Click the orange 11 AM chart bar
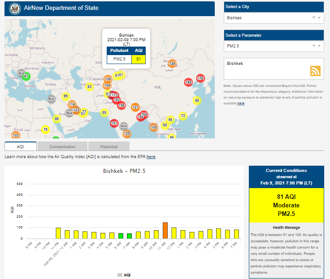Screen dimensions: 330x279 tap(165, 231)
